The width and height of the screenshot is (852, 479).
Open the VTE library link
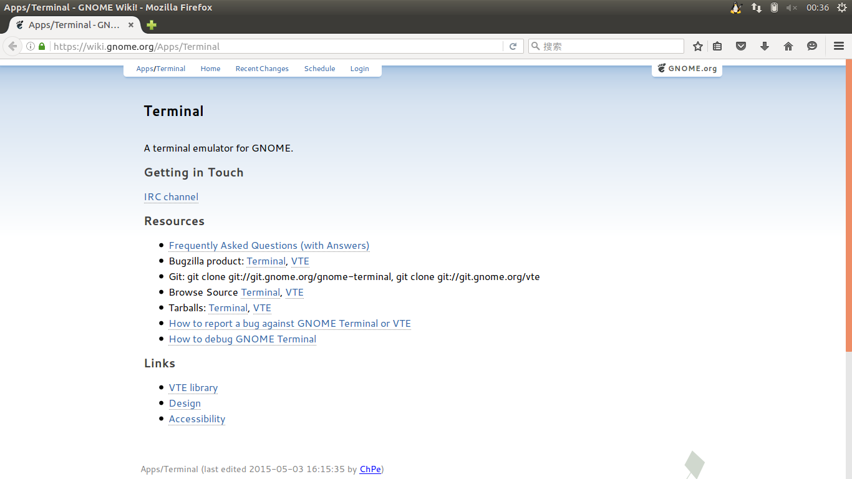pyautogui.click(x=193, y=388)
